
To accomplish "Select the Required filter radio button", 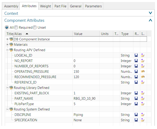I will pos(16,27).
